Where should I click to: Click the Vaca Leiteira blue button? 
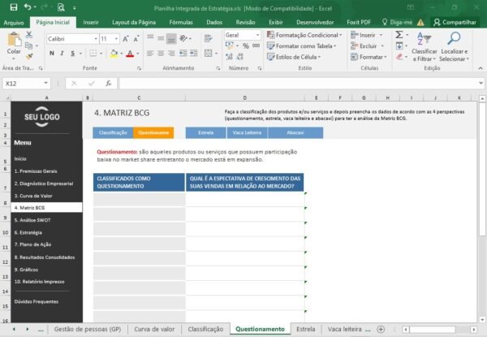248,132
